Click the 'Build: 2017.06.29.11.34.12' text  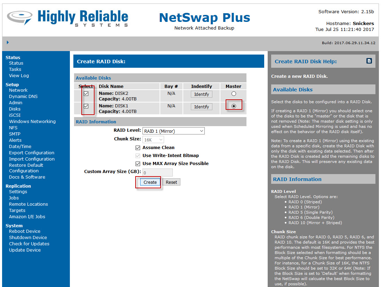click(348, 43)
